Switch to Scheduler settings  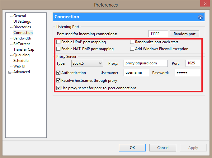(21, 61)
